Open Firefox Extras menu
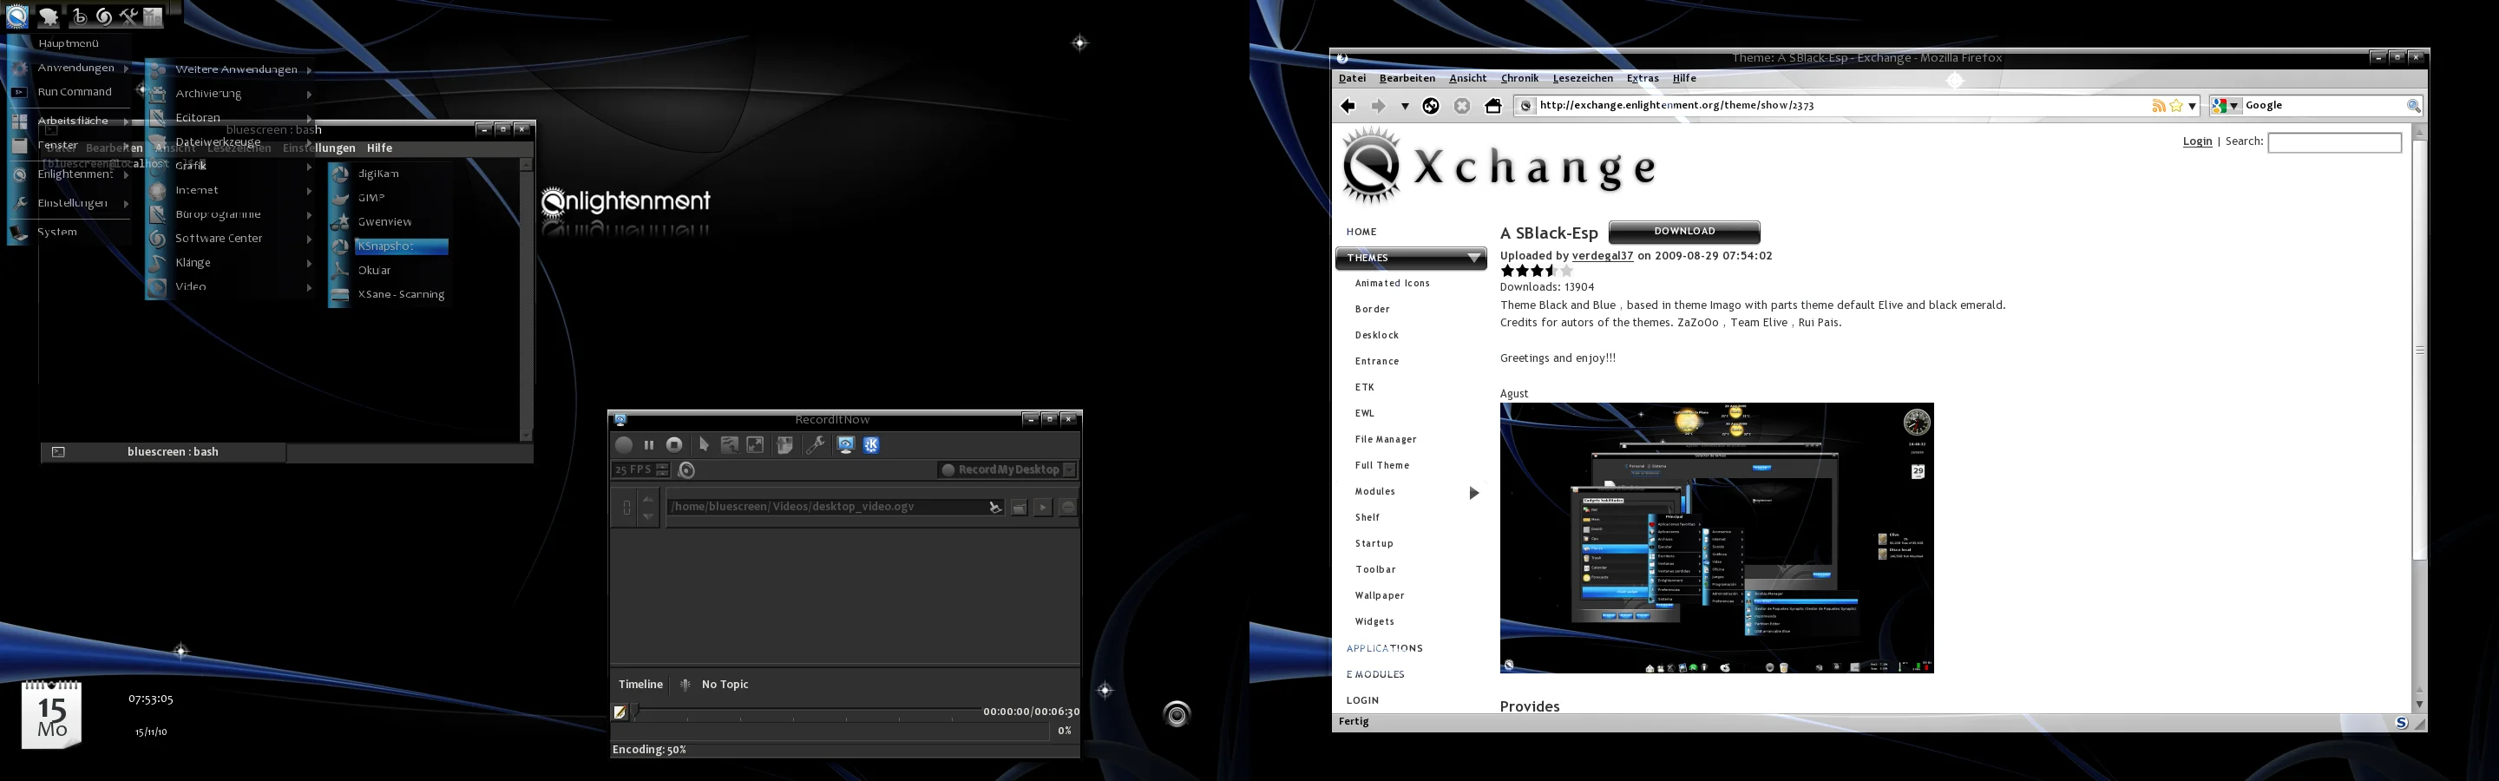 [1643, 79]
